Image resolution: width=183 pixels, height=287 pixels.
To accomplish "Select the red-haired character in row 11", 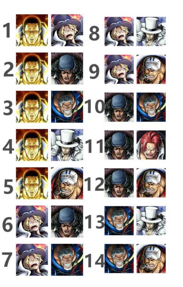I will tap(151, 145).
